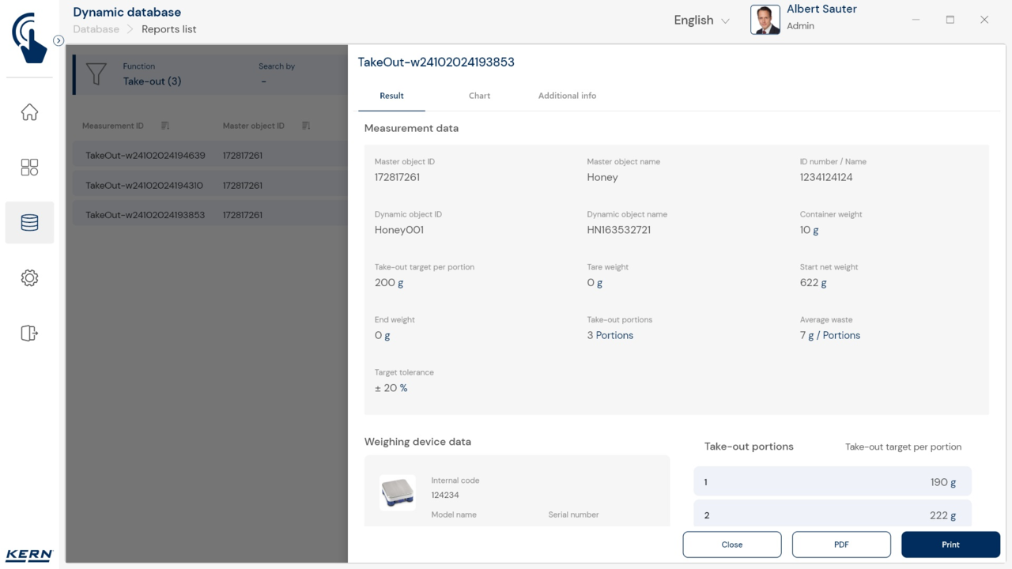Click Database in the breadcrumb
The image size is (1012, 569).
[x=96, y=29]
